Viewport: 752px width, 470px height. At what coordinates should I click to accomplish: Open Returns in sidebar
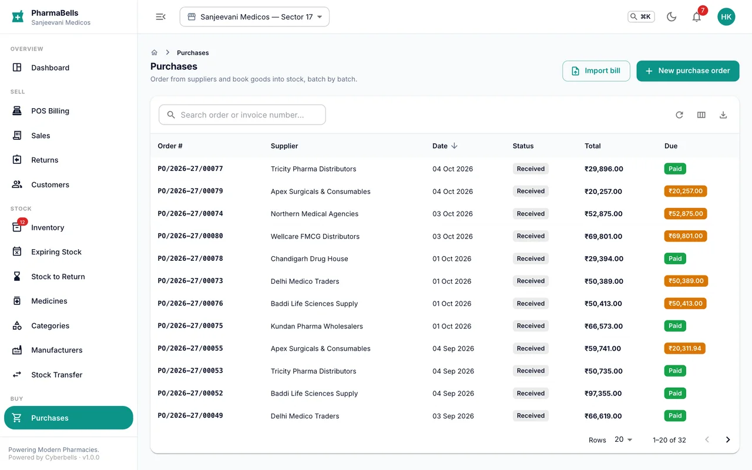pyautogui.click(x=69, y=160)
